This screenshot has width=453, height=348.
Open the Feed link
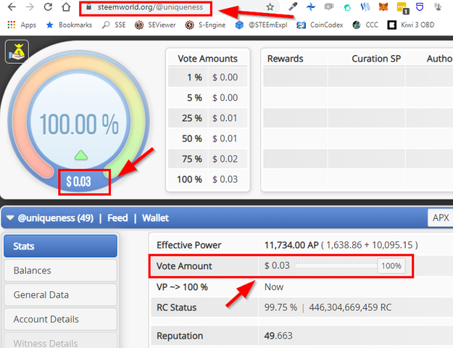[x=117, y=218]
